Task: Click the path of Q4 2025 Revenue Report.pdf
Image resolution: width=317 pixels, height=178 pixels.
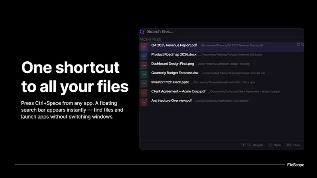Action: pos(231,45)
